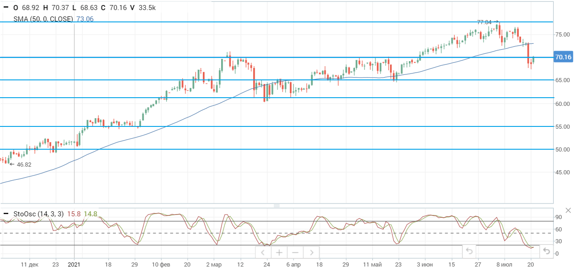This screenshot has height=272, width=576.
Task: Click the '10 фев' date label
Action: [161, 264]
